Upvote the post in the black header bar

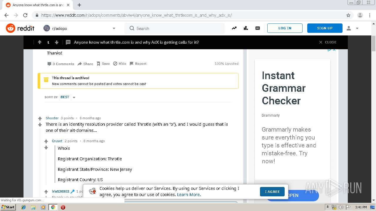pos(40,42)
